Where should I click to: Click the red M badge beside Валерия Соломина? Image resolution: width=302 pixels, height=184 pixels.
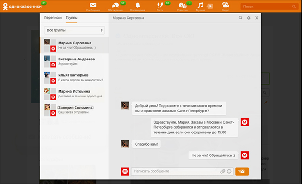pyautogui.click(x=53, y=113)
